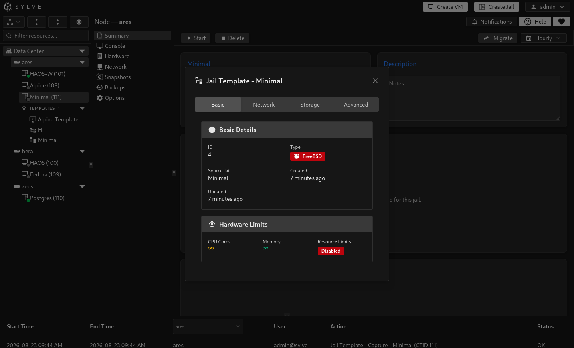This screenshot has width=574, height=348.
Task: Click the Data Center icon
Action: tap(9, 51)
